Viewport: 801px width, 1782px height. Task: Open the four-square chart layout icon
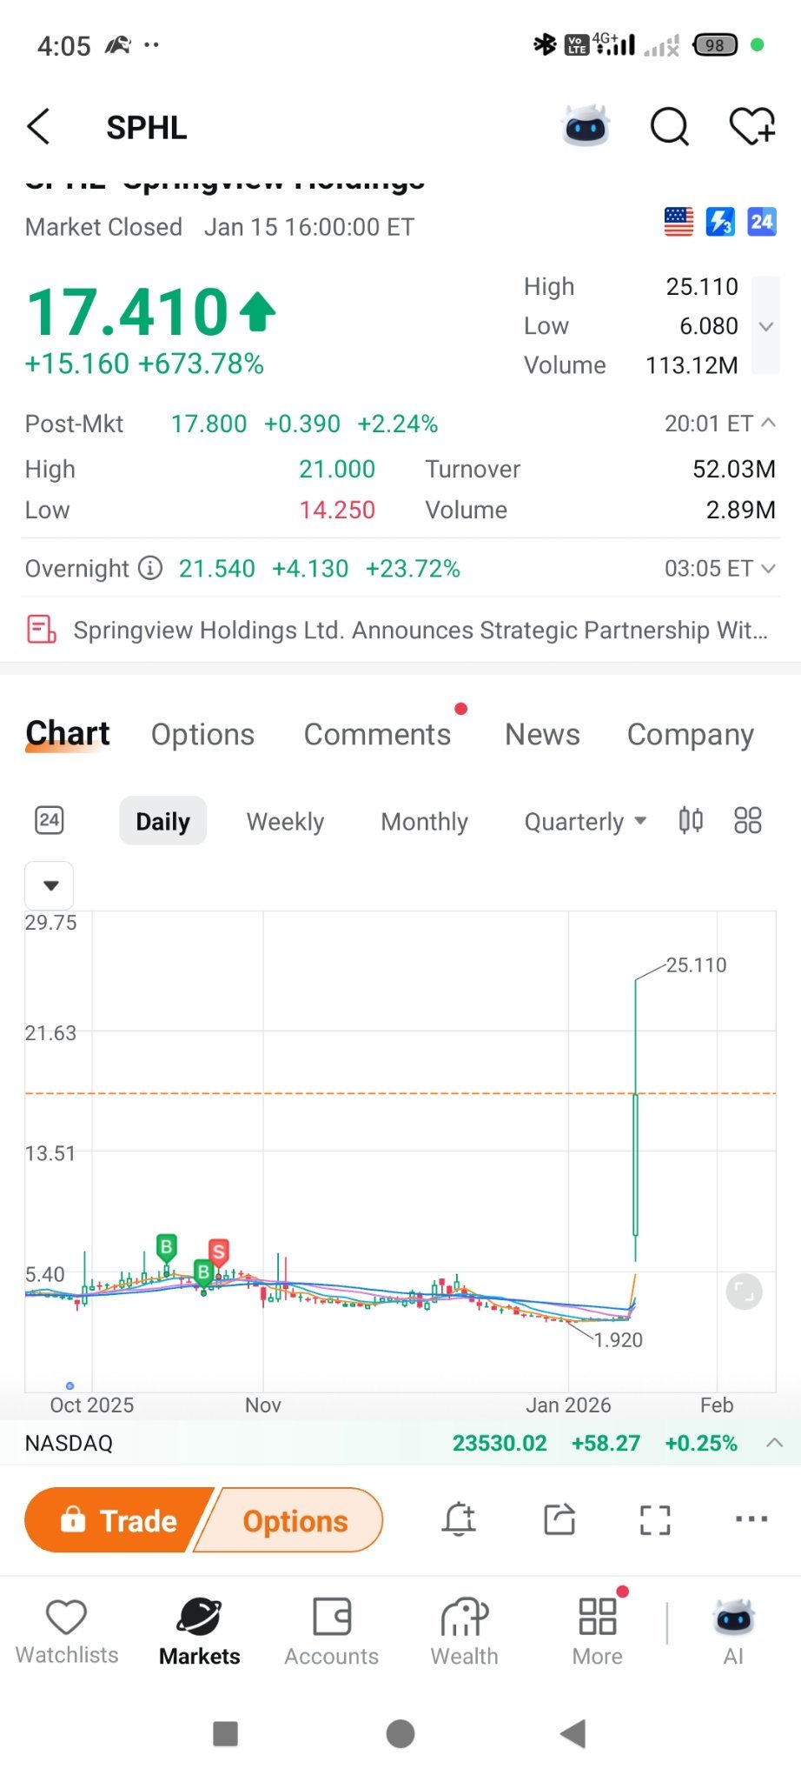pyautogui.click(x=747, y=820)
